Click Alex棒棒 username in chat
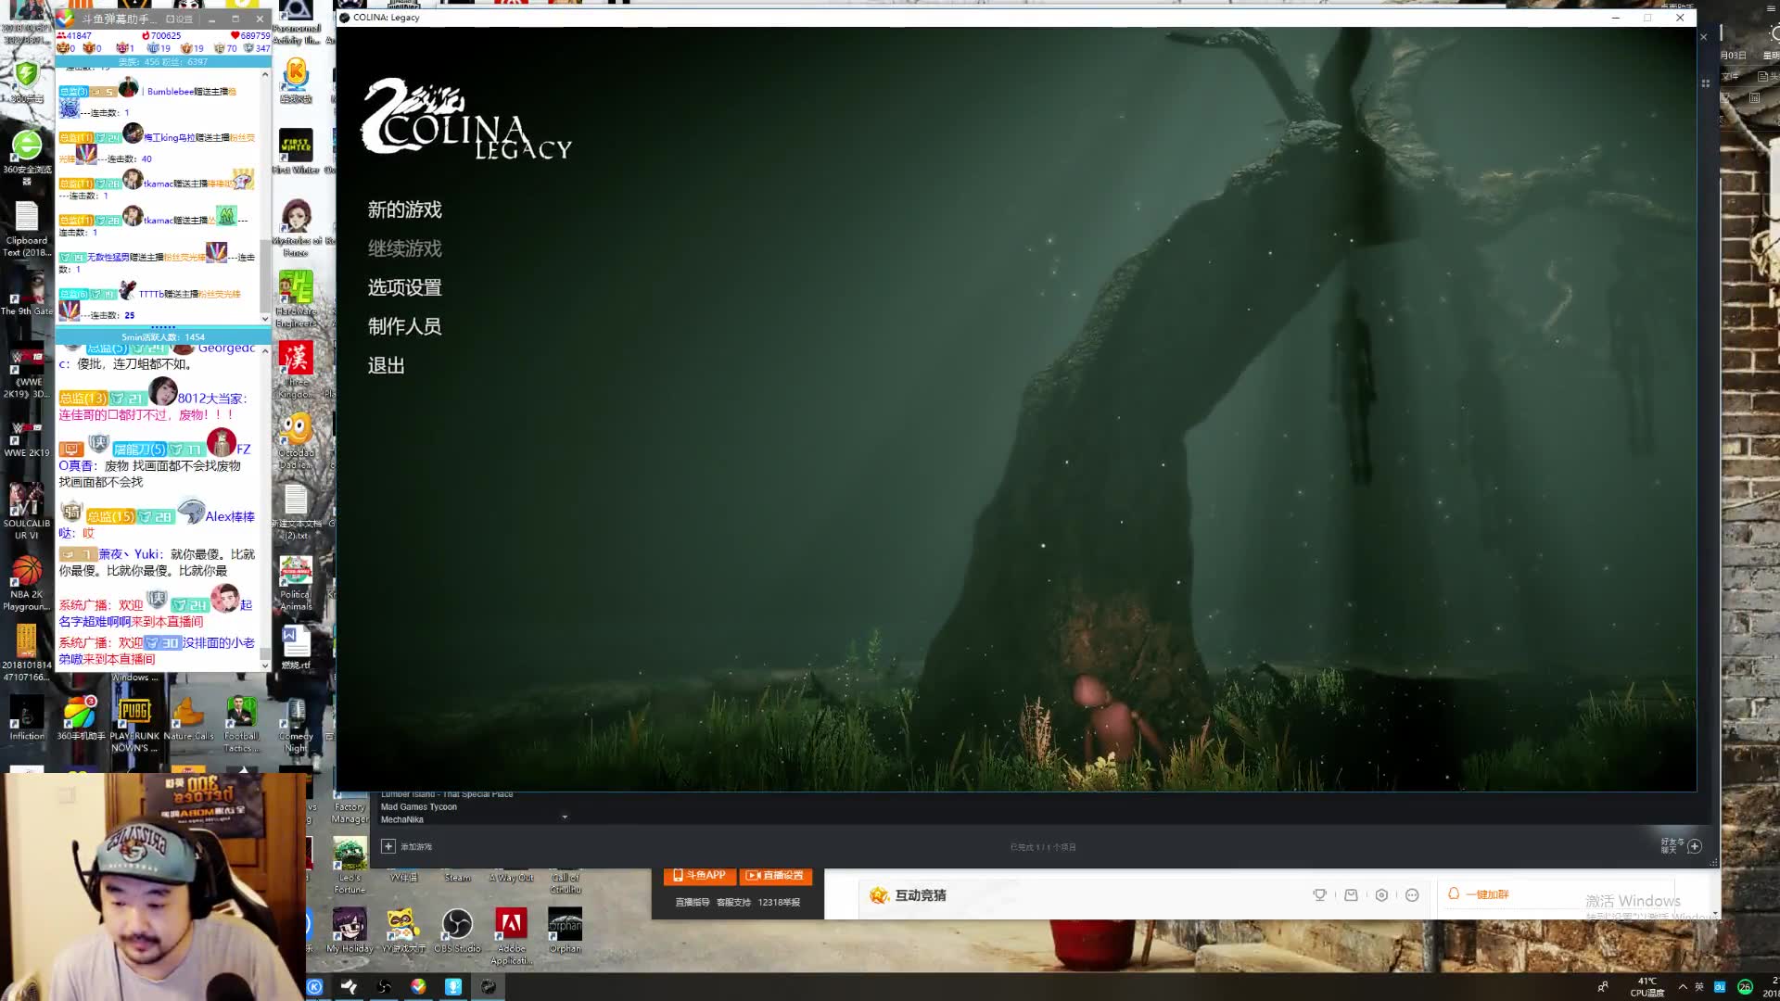The image size is (1780, 1001). click(x=230, y=516)
